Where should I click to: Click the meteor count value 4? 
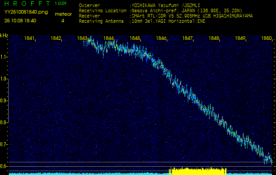[63, 21]
